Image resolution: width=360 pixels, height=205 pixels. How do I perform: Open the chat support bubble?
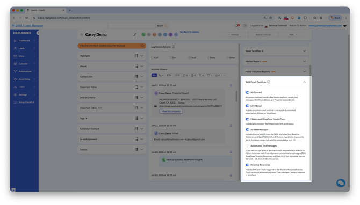[341, 183]
